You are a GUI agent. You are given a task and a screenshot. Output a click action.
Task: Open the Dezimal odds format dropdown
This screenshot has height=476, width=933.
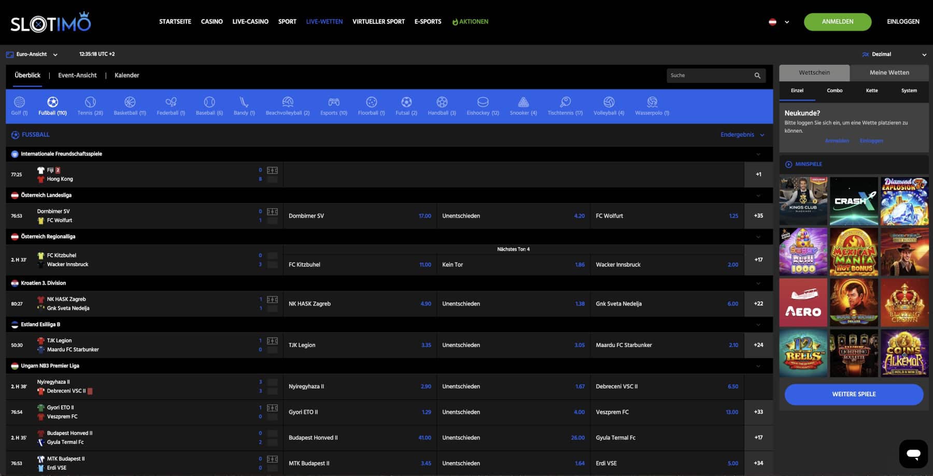pyautogui.click(x=894, y=54)
